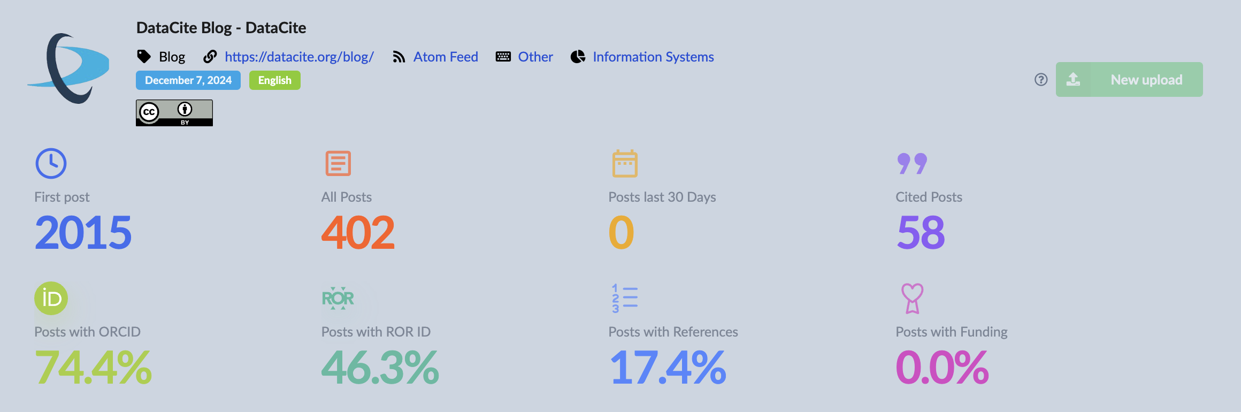Click the English language badge
This screenshot has height=412, width=1241.
(x=275, y=80)
